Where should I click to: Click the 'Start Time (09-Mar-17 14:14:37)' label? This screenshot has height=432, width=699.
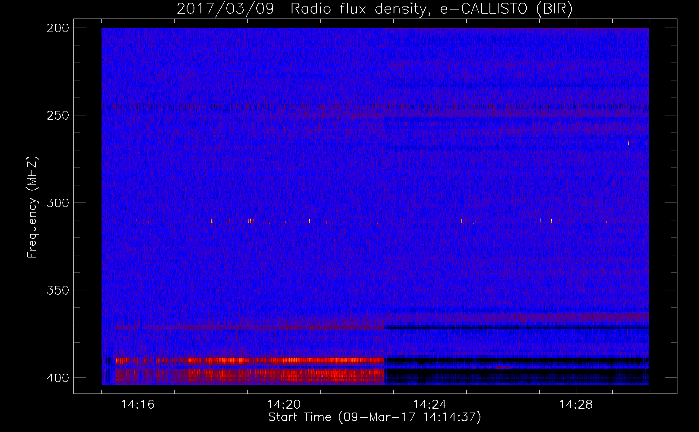pos(375,417)
